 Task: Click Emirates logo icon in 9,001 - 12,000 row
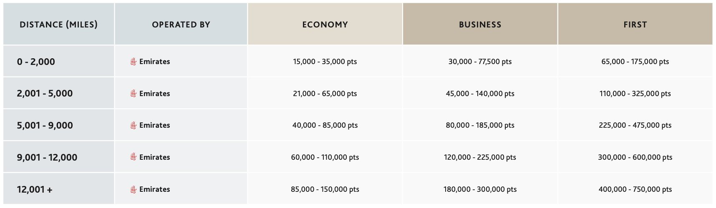pos(134,157)
